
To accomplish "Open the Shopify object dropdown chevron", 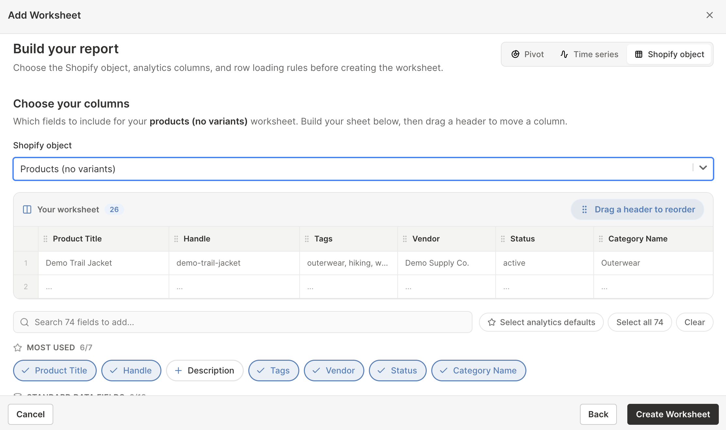I will point(703,168).
